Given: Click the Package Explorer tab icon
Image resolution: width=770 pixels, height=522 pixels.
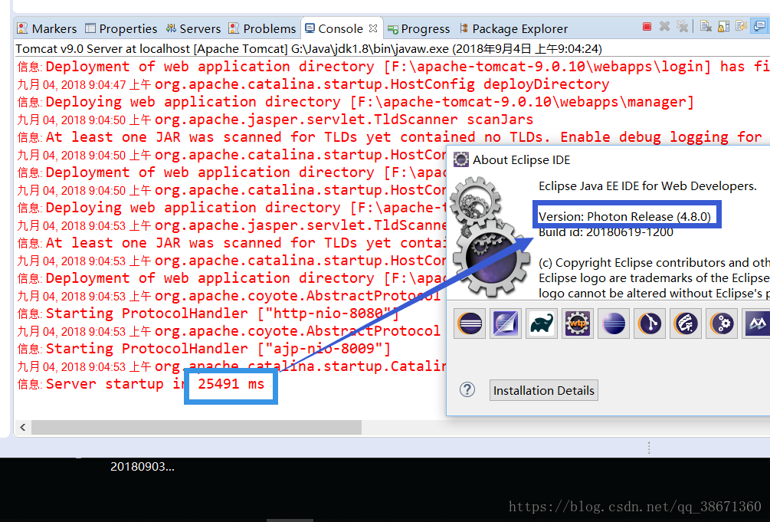Looking at the screenshot, I should point(464,28).
